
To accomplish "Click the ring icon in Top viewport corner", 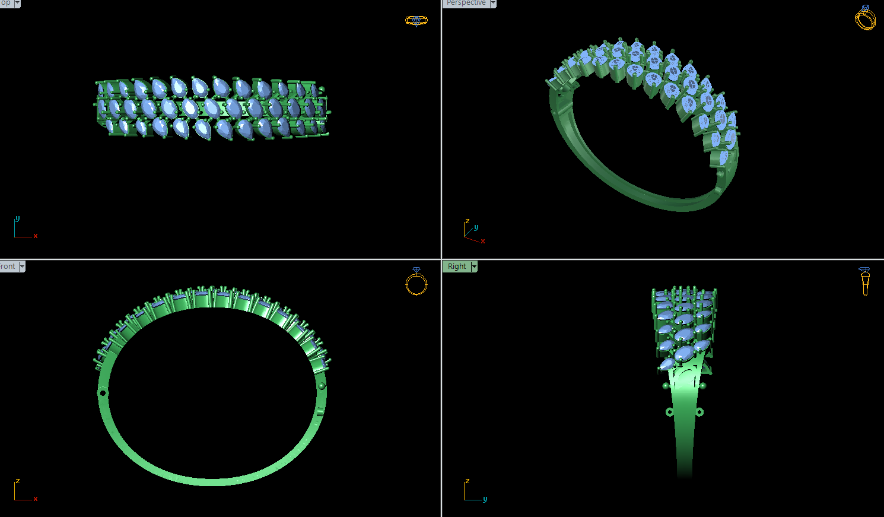I will (x=416, y=20).
